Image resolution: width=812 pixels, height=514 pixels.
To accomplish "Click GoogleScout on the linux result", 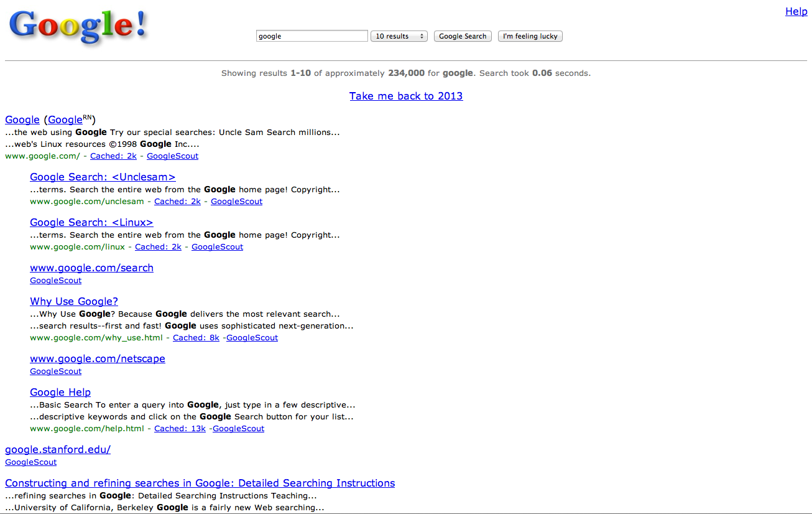I will [218, 247].
